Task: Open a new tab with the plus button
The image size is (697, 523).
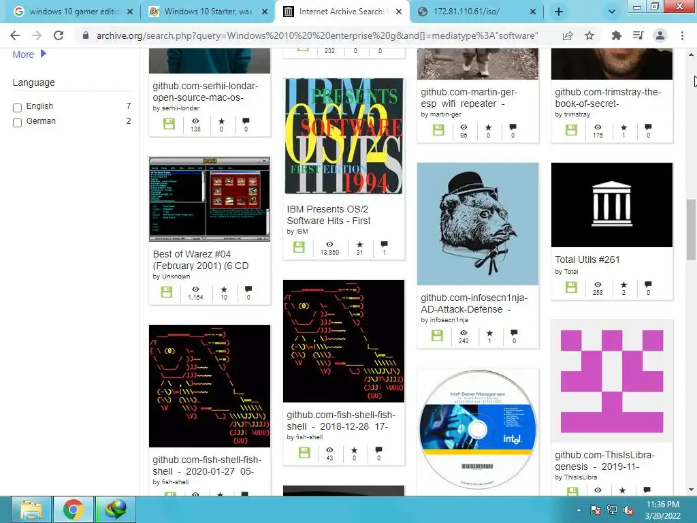Action: (x=559, y=12)
